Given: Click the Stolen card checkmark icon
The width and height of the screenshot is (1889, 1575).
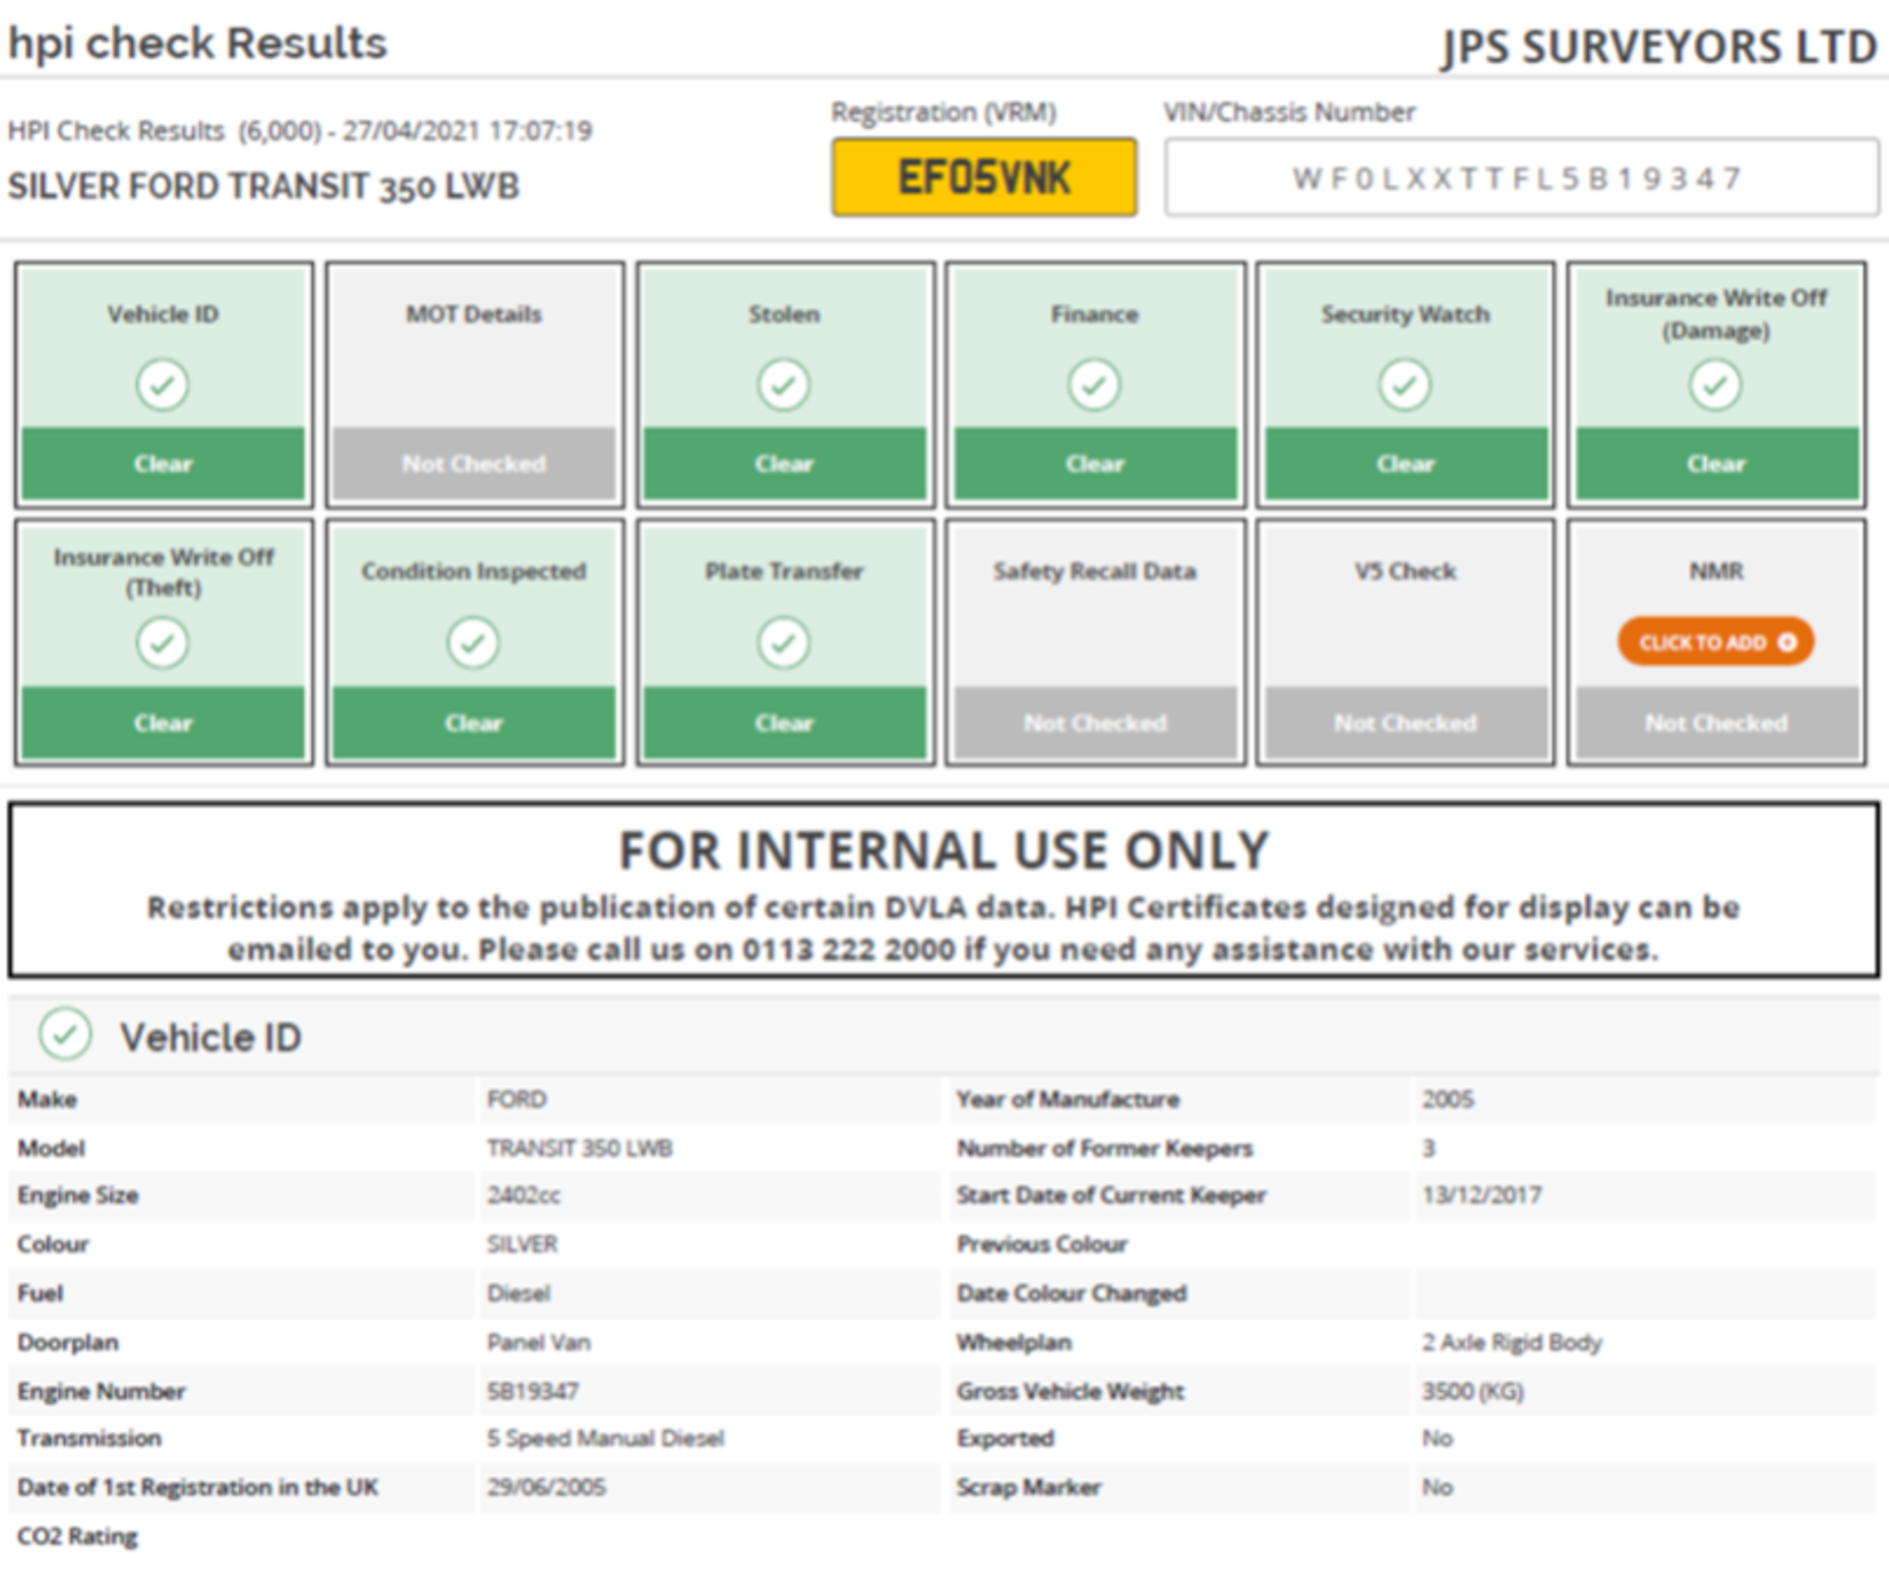Looking at the screenshot, I should pos(784,385).
